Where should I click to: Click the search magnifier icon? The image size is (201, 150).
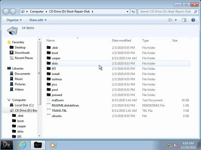click(195, 11)
